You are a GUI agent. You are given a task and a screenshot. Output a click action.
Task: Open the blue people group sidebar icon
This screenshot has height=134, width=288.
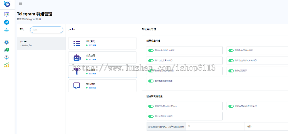(7, 30)
